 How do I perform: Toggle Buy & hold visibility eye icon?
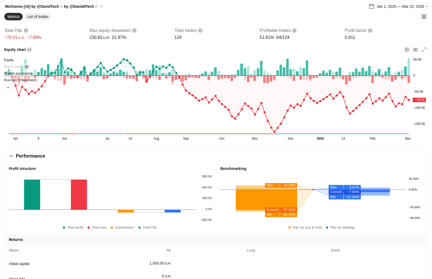coord(27,67)
